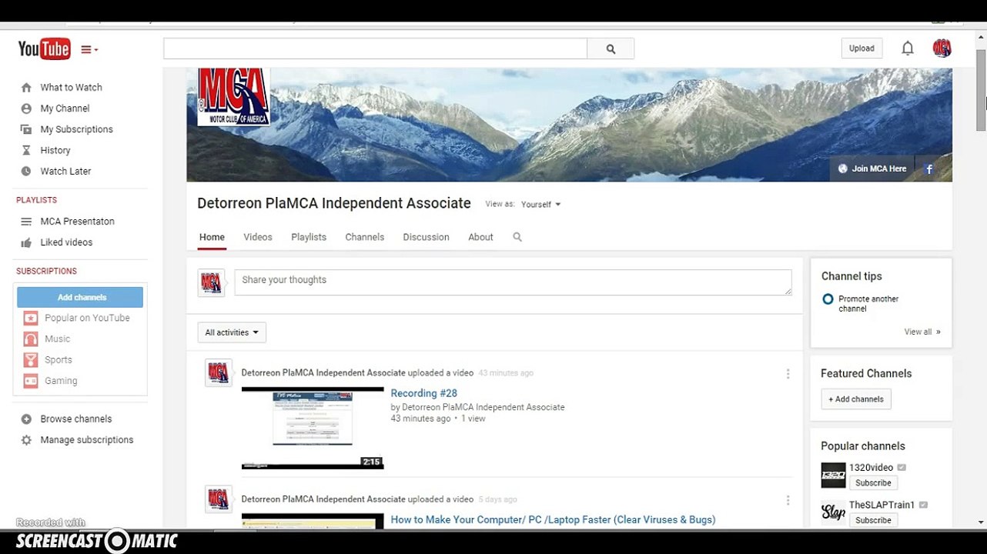Open How to Make Your Computer Faster video
The image size is (987, 554).
pos(553,519)
